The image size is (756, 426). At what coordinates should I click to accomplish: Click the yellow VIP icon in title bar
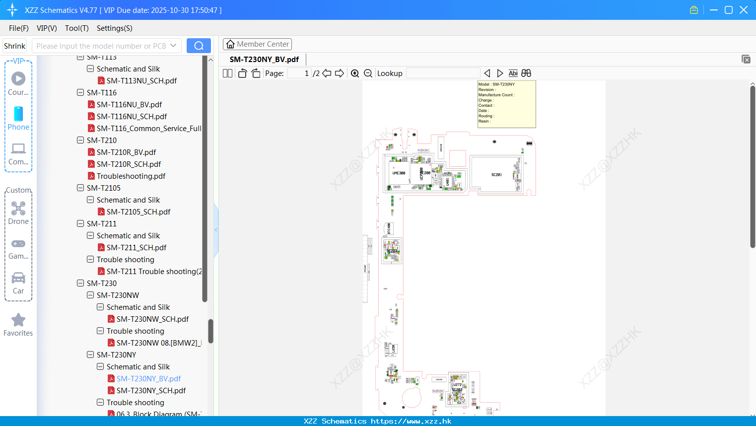(x=694, y=10)
